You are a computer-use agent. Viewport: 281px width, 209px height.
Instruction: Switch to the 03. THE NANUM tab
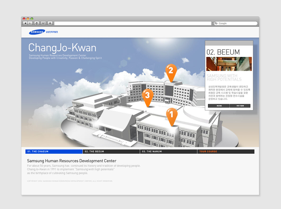(169, 152)
